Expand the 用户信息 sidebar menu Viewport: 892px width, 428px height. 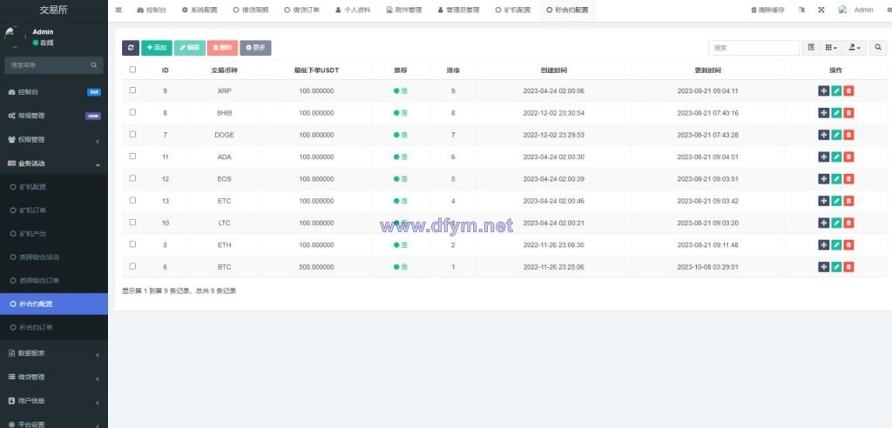coord(53,401)
